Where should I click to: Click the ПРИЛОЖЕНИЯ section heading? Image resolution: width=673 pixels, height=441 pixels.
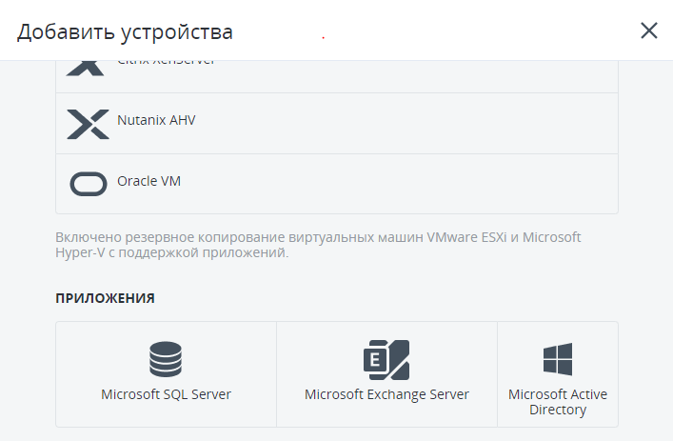point(105,298)
